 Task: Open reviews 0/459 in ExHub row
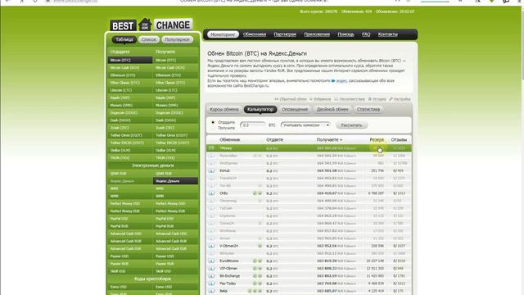[x=398, y=170]
